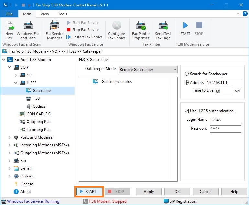Switch to the Main ribbon tab
Image resolution: width=249 pixels, height=205 pixels.
point(27,14)
